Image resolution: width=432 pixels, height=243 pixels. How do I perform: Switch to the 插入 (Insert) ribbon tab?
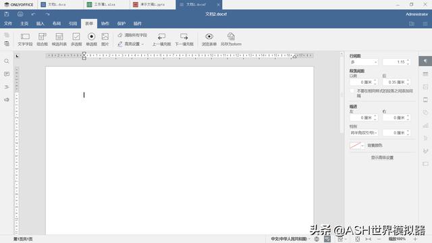(x=40, y=24)
